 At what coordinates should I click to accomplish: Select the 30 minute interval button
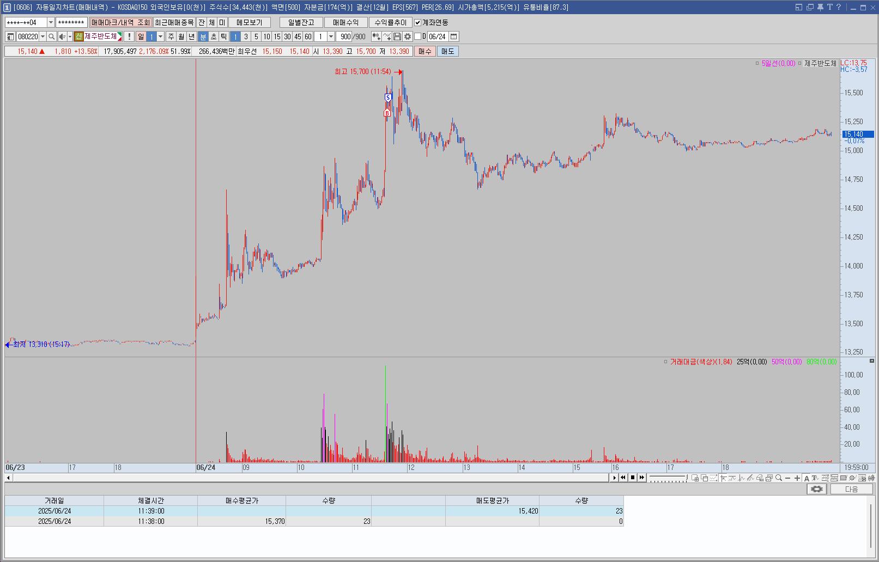[x=287, y=36]
